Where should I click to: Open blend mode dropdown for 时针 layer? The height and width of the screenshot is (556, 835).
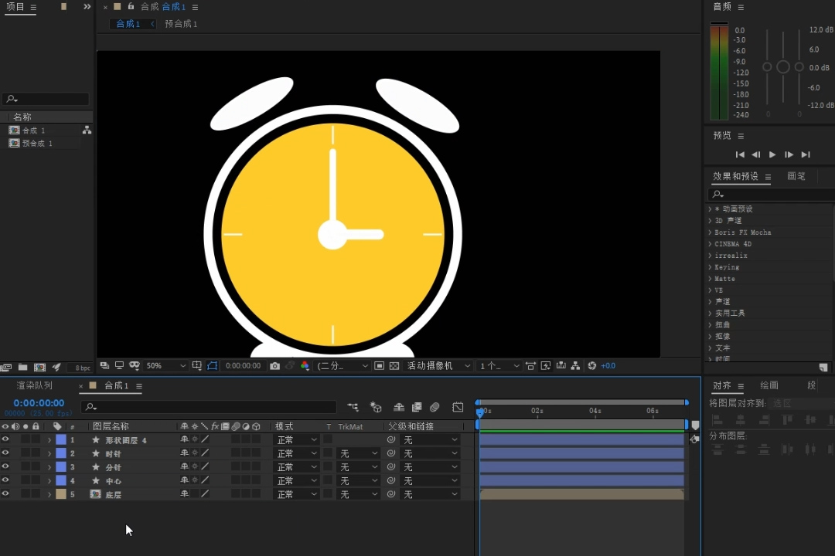297,453
